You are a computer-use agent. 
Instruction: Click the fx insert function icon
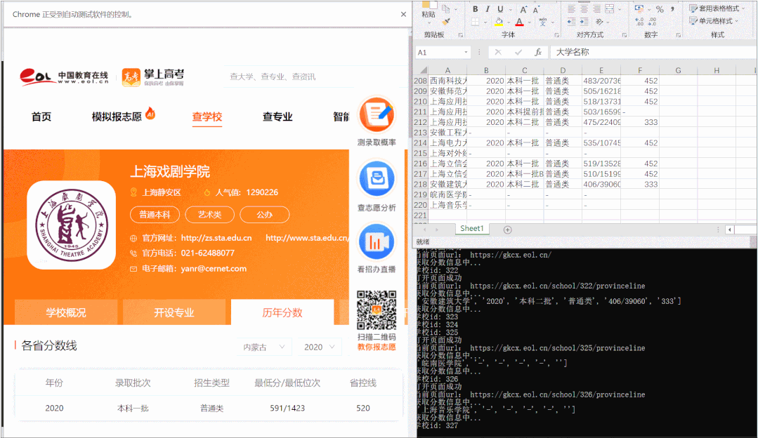pyautogui.click(x=537, y=52)
